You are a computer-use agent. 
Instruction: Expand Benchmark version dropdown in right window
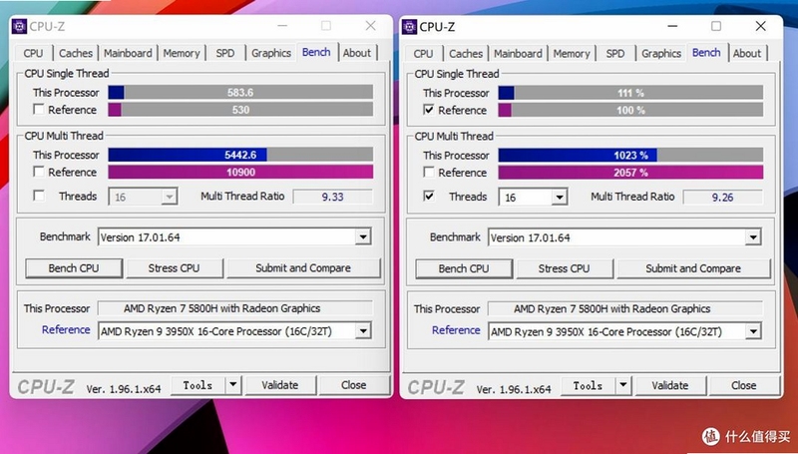pyautogui.click(x=753, y=237)
